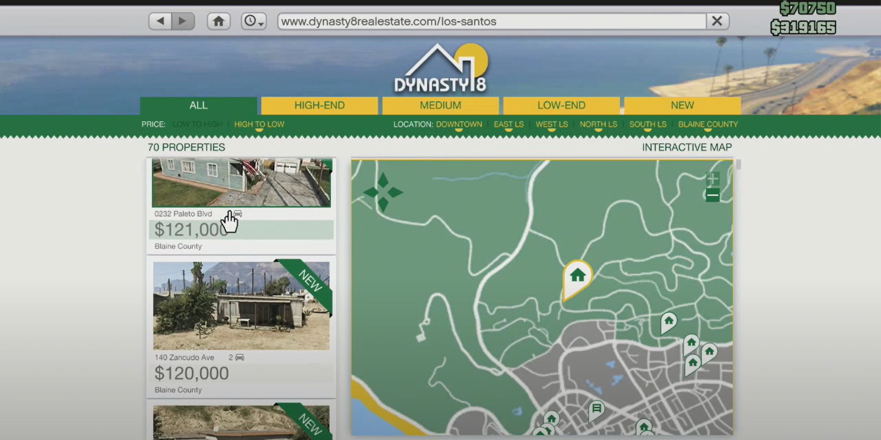Select the ALL properties tab
The height and width of the screenshot is (440, 881).
coord(198,106)
